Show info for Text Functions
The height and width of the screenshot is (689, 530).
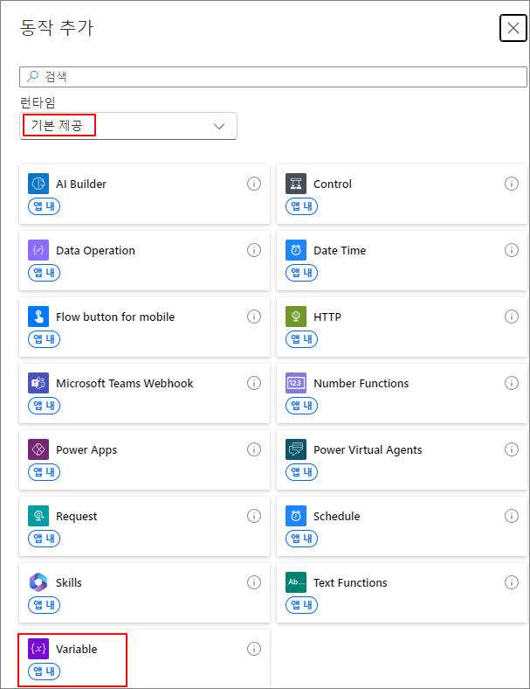(x=512, y=582)
